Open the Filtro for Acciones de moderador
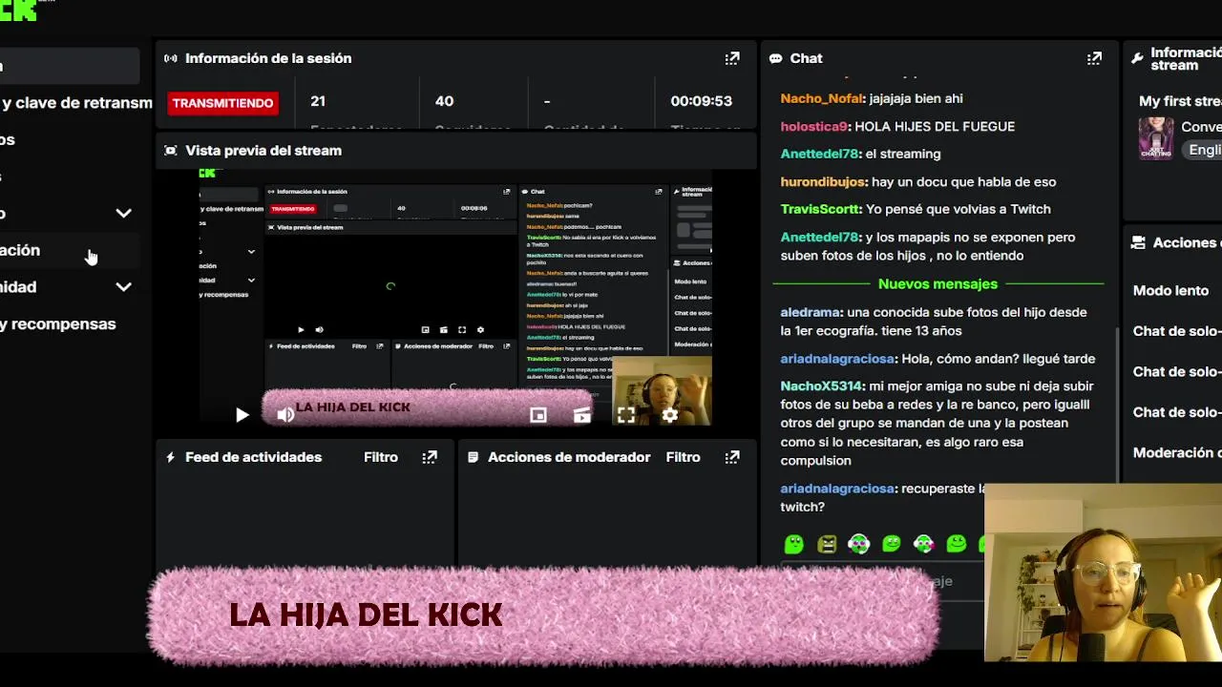Screen dimensions: 1222x687 click(683, 457)
